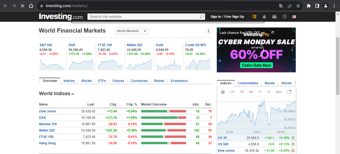Viewport: 340px width, 154px height.
Task: Open the Futures tab
Action: point(119,81)
